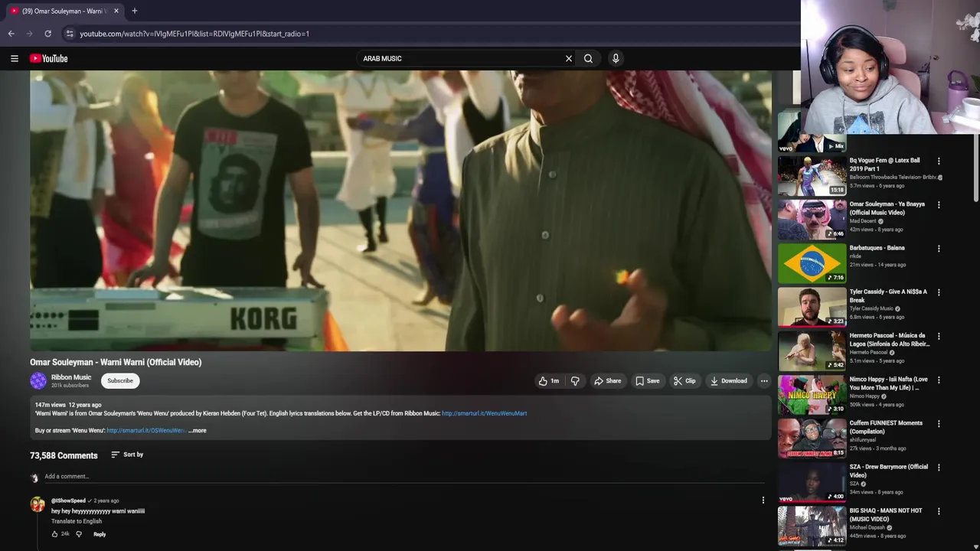Open options for BIG SHAQ video
980x551 pixels.
coord(939,511)
